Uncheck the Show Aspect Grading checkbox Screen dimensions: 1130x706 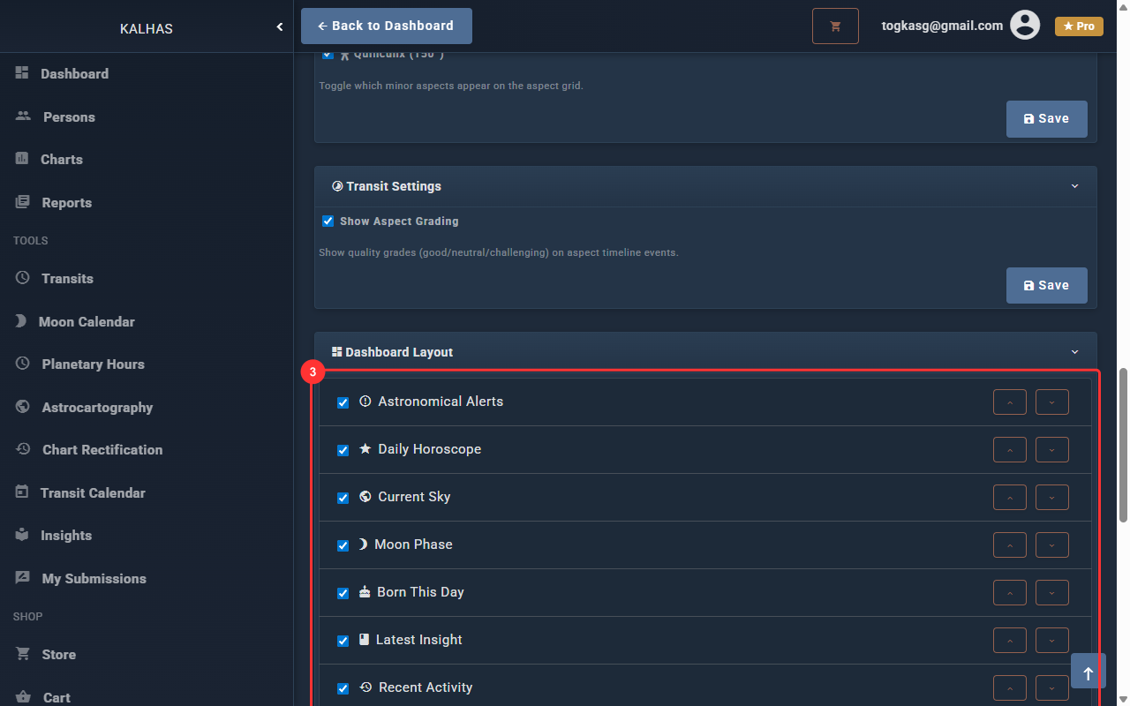[x=328, y=222]
